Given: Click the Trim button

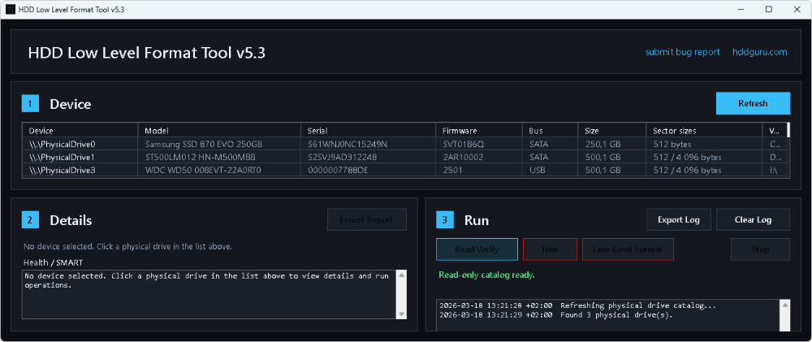Looking at the screenshot, I should tap(550, 249).
